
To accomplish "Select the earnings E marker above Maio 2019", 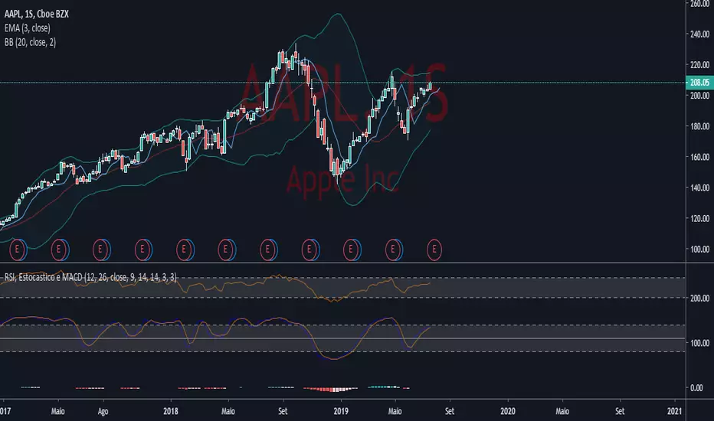I will [393, 250].
